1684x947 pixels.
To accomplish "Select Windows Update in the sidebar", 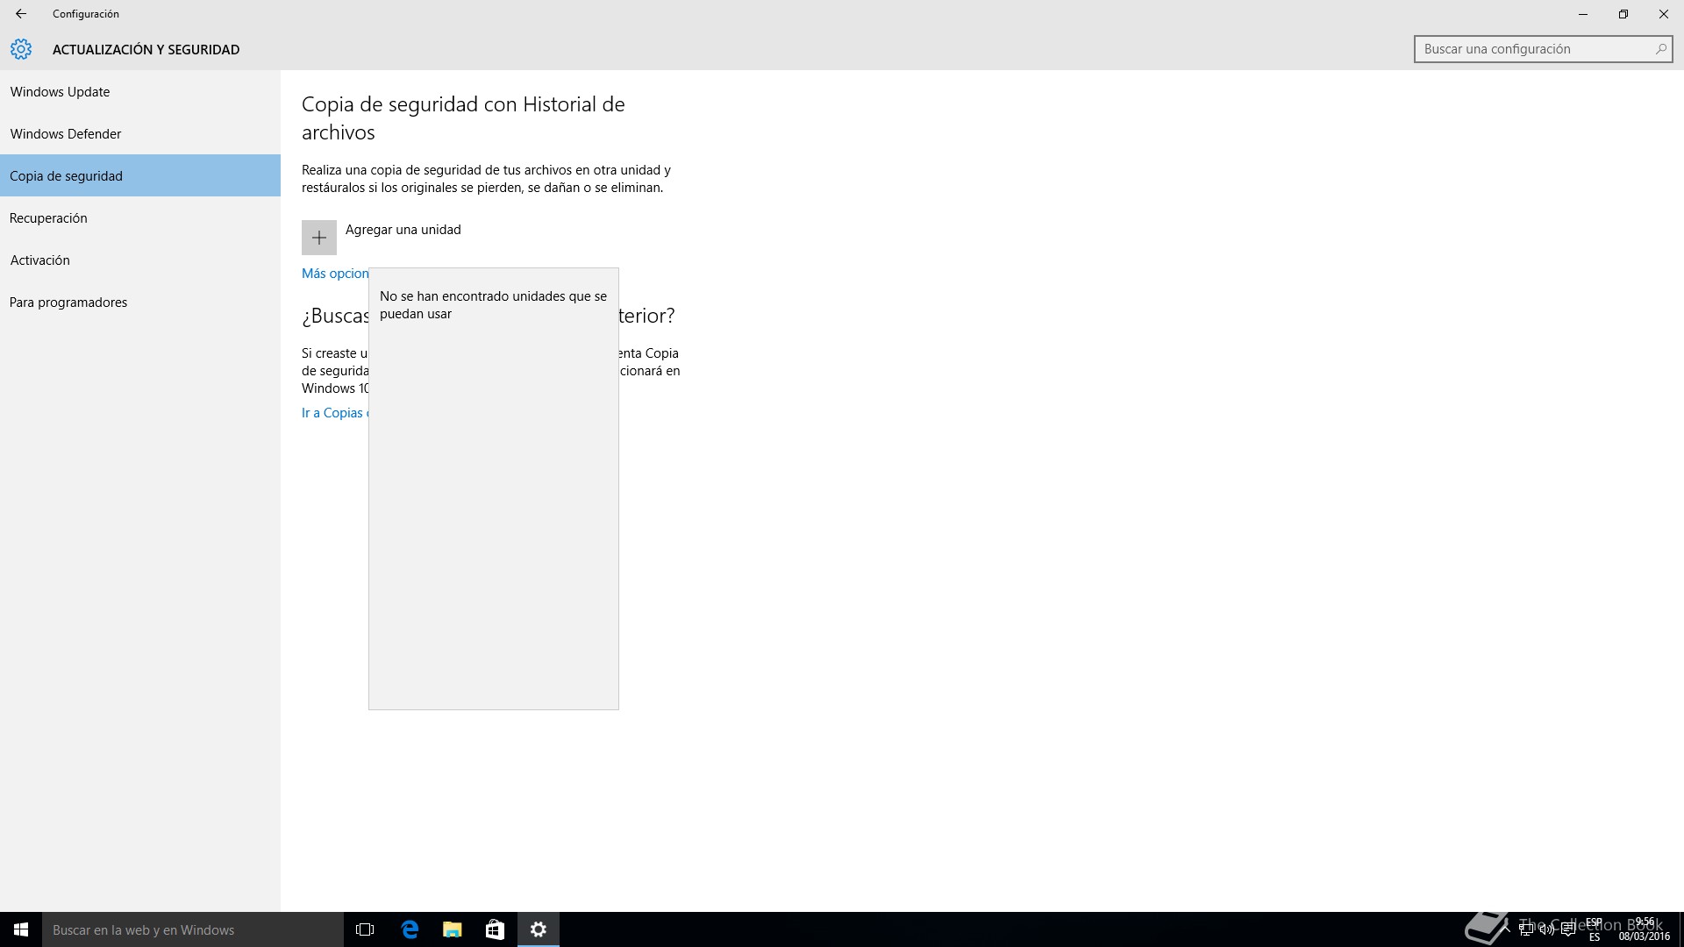I will [x=140, y=91].
